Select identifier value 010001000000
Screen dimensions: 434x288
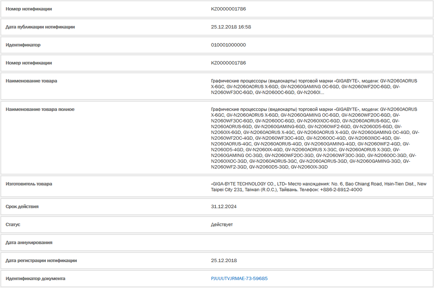coord(228,45)
